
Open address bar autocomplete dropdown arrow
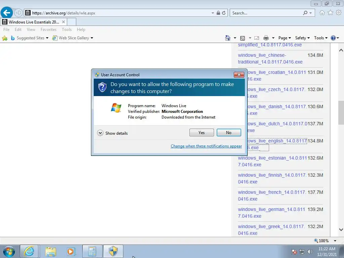point(213,13)
